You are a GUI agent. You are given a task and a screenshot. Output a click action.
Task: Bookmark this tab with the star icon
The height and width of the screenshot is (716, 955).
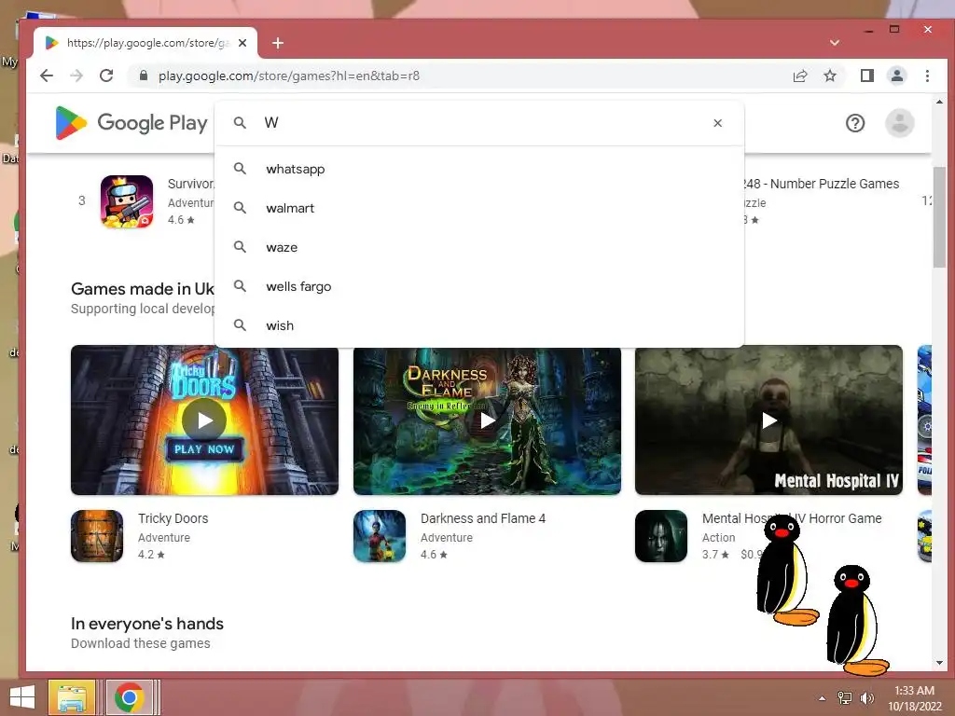(x=829, y=76)
